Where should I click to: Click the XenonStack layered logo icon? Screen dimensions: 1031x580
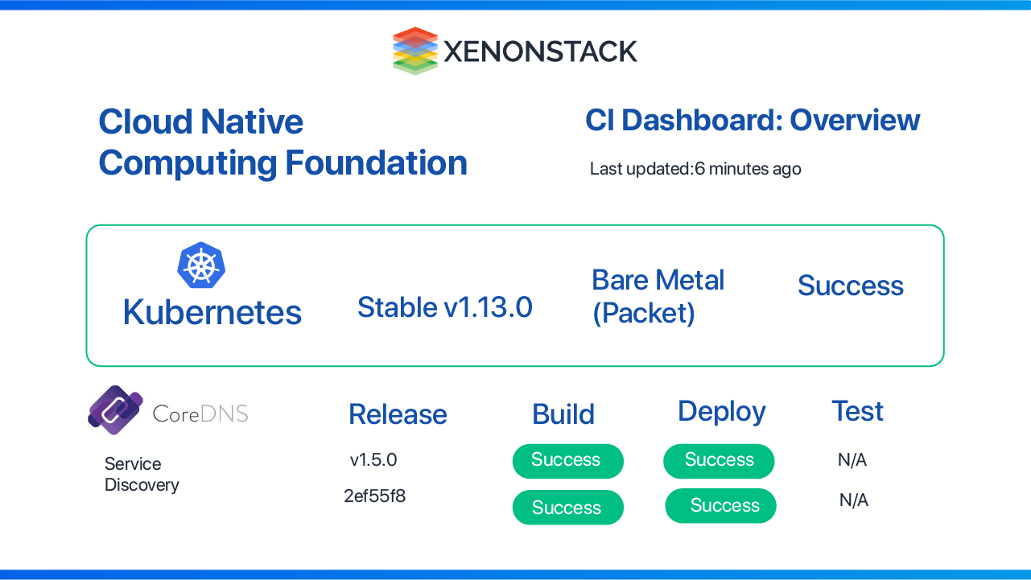tap(415, 51)
